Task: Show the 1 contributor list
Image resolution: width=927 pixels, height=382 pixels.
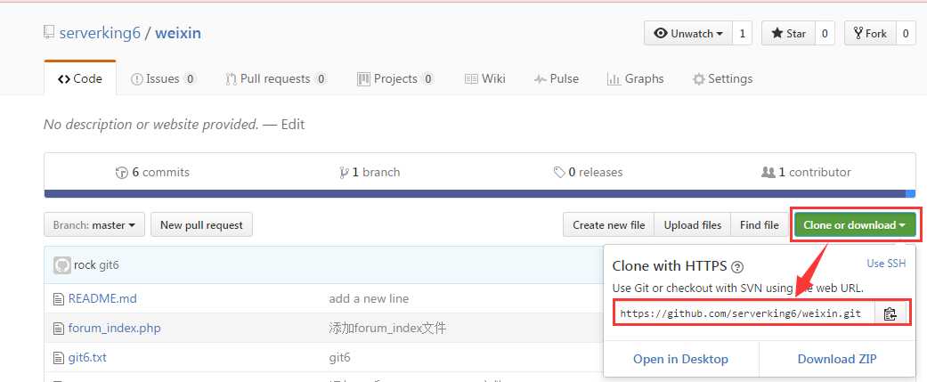Action: coord(807,172)
